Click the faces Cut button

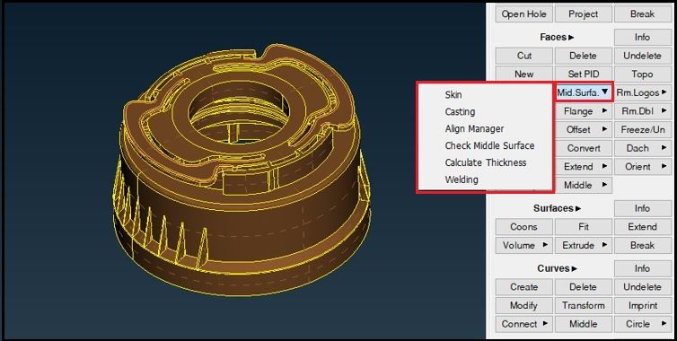[x=523, y=56]
